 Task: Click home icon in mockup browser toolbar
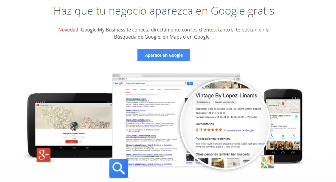123,79
